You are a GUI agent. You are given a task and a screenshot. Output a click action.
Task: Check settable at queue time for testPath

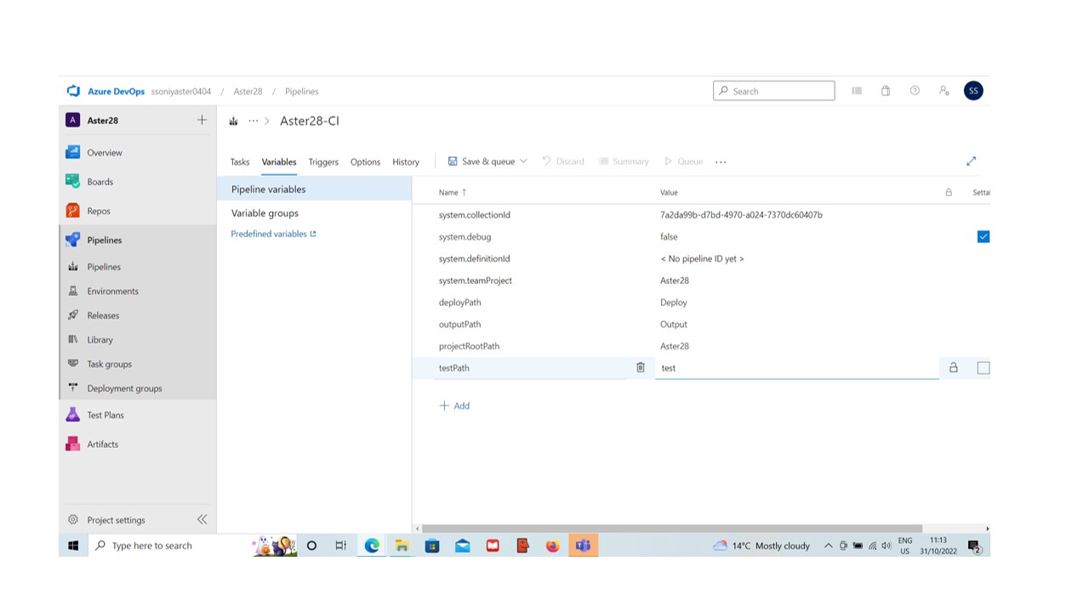pos(984,368)
